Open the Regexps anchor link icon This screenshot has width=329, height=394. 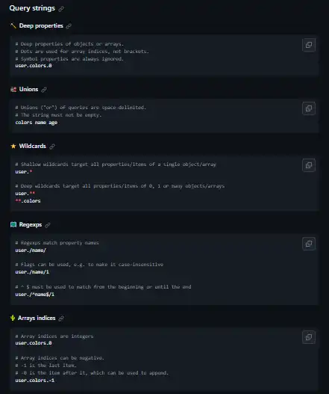[48, 225]
